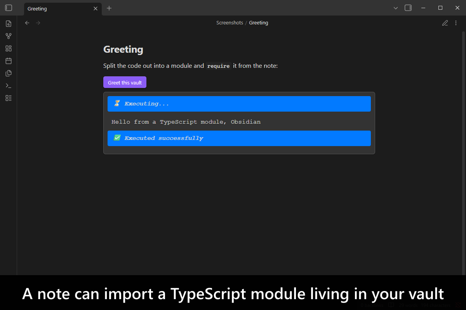Click the Greet this vault button
Viewport: 466px width, 310px height.
[x=125, y=82]
